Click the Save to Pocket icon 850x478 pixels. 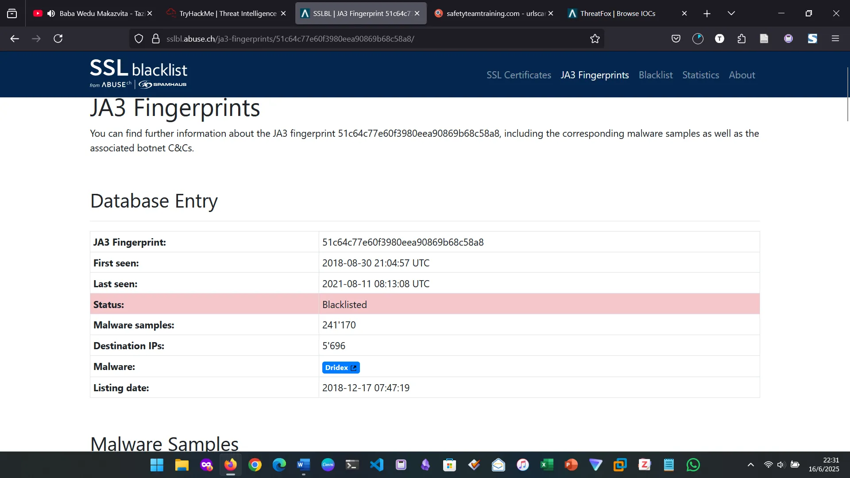676,39
